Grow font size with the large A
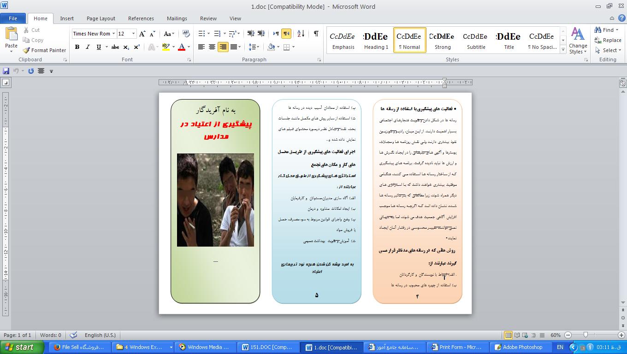Viewport: 627px width, 354px height. pyautogui.click(x=142, y=34)
